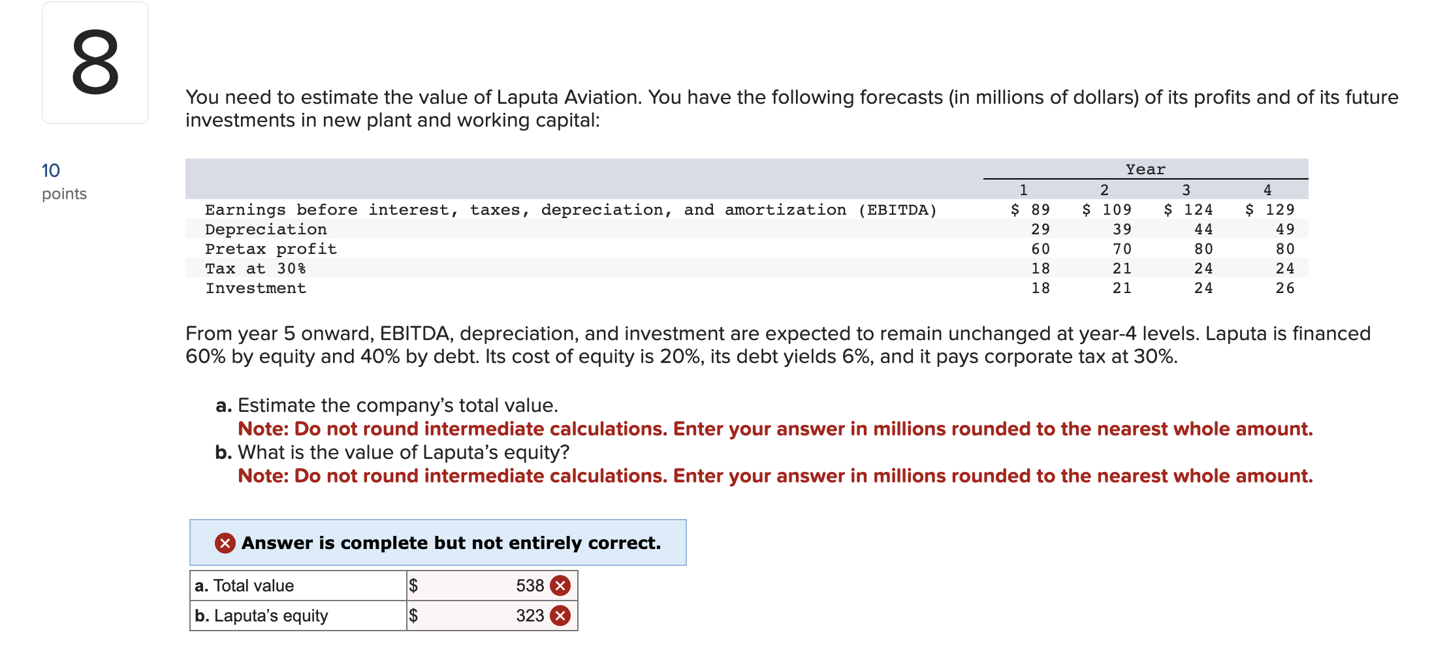The width and height of the screenshot is (1447, 658).
Task: Select the Pretax profit row
Action: coord(270,249)
